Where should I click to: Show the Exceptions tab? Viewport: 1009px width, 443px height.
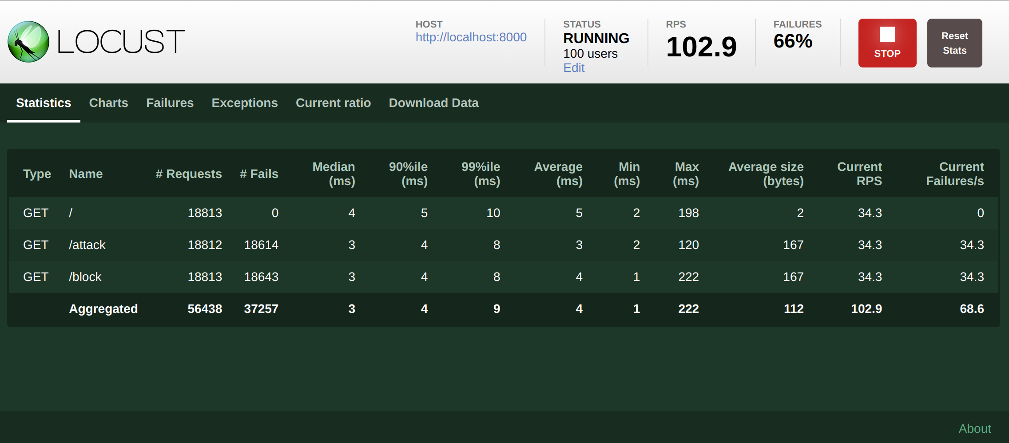point(245,103)
